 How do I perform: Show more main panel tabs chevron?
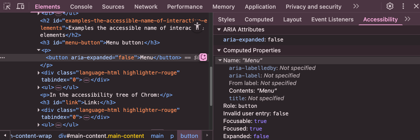(356, 6)
